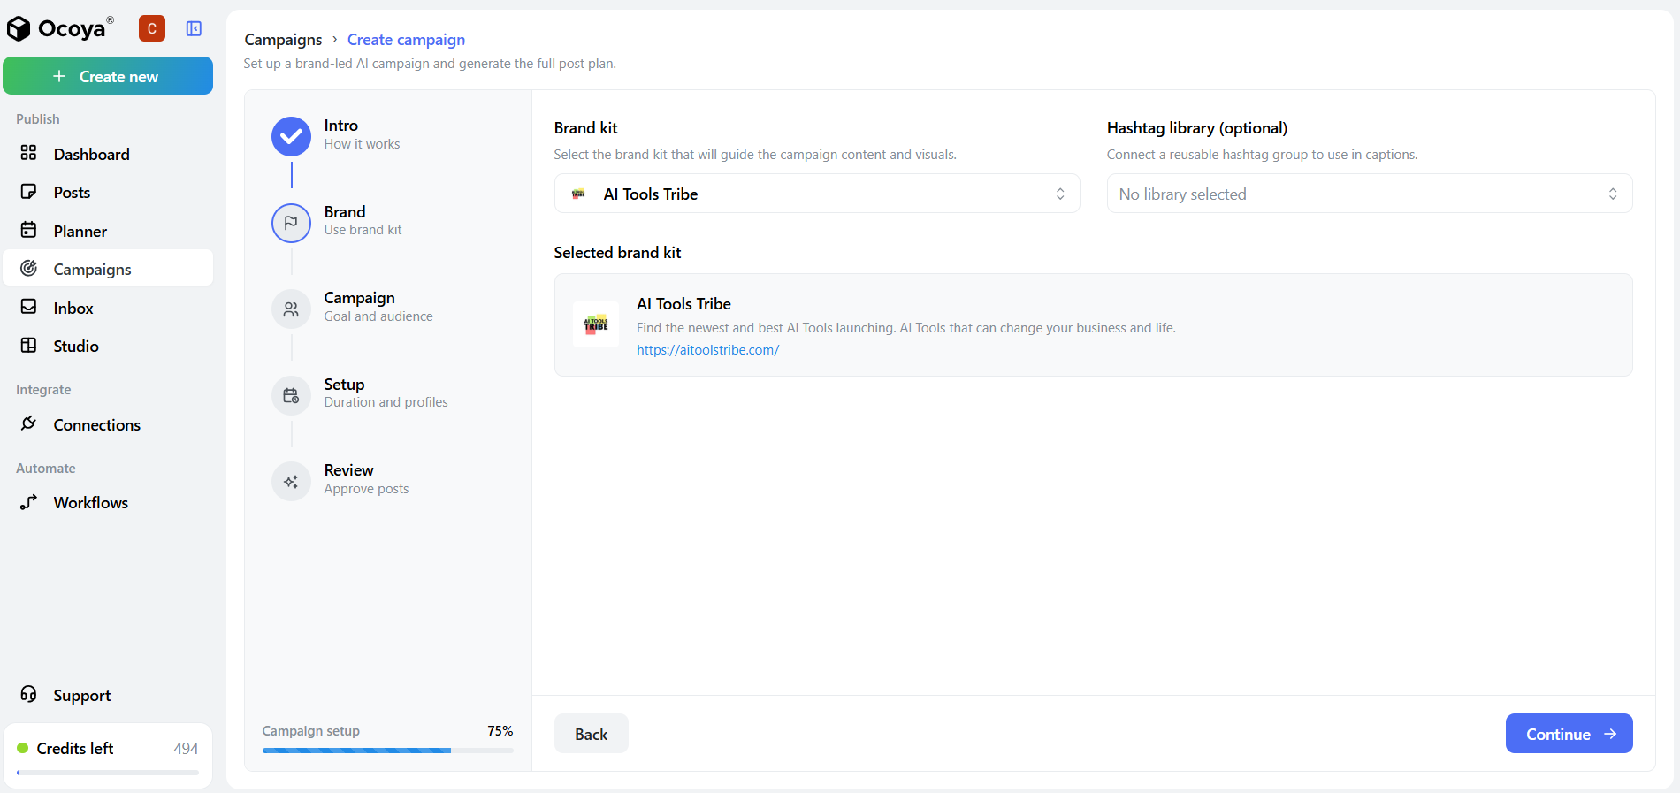The height and width of the screenshot is (793, 1680).
Task: Click the Campaigns target icon
Action: pyautogui.click(x=28, y=268)
